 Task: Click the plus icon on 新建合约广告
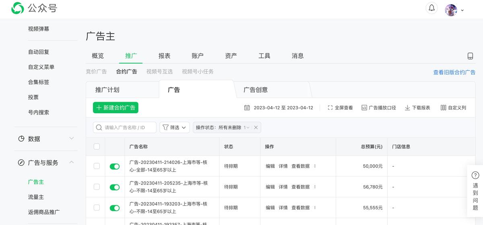[x=99, y=108]
